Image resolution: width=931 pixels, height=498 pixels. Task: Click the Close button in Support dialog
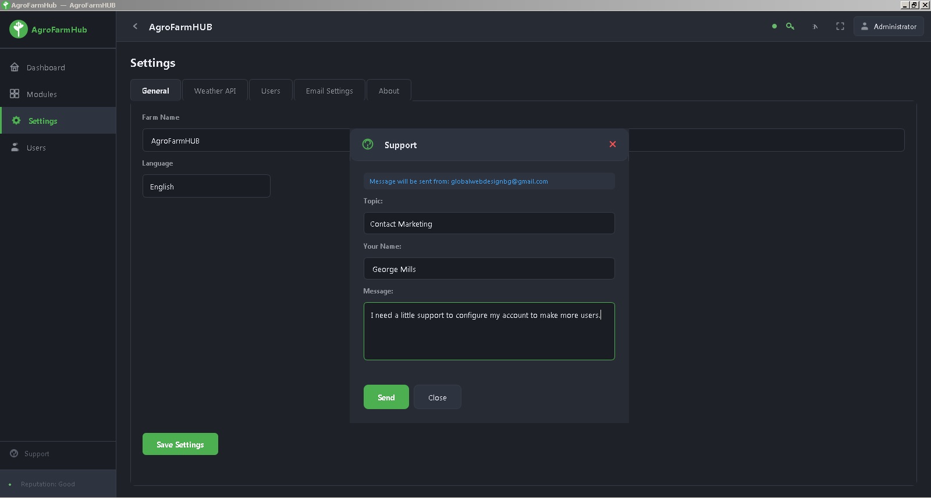(438, 397)
